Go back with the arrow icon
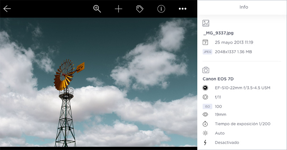This screenshot has width=287, height=150. coord(7,9)
